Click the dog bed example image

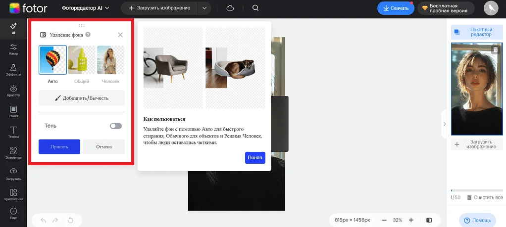coord(235,68)
